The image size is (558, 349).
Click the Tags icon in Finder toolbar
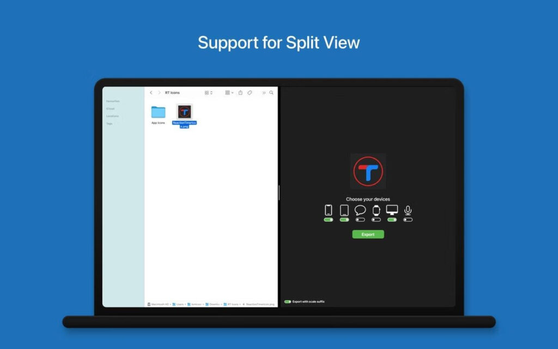click(250, 93)
